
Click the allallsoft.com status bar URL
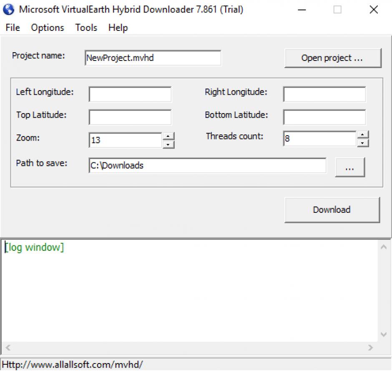click(73, 364)
